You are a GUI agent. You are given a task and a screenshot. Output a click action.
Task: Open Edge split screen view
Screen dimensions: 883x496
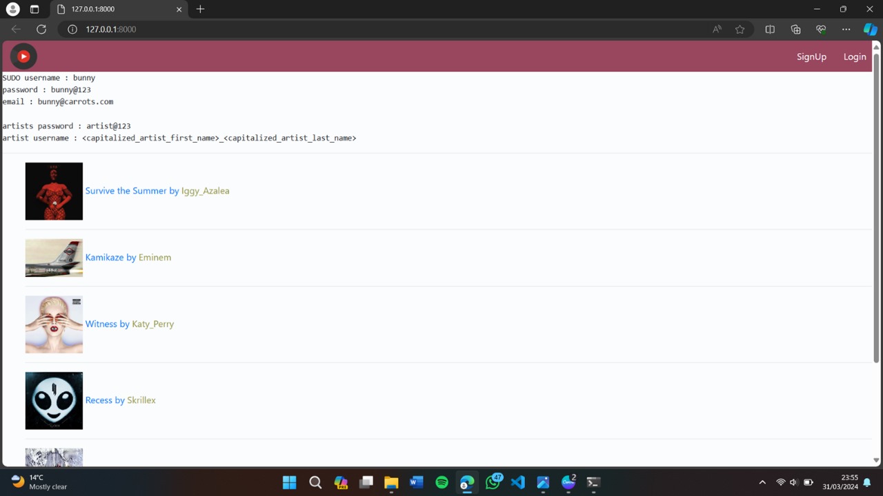pyautogui.click(x=770, y=29)
